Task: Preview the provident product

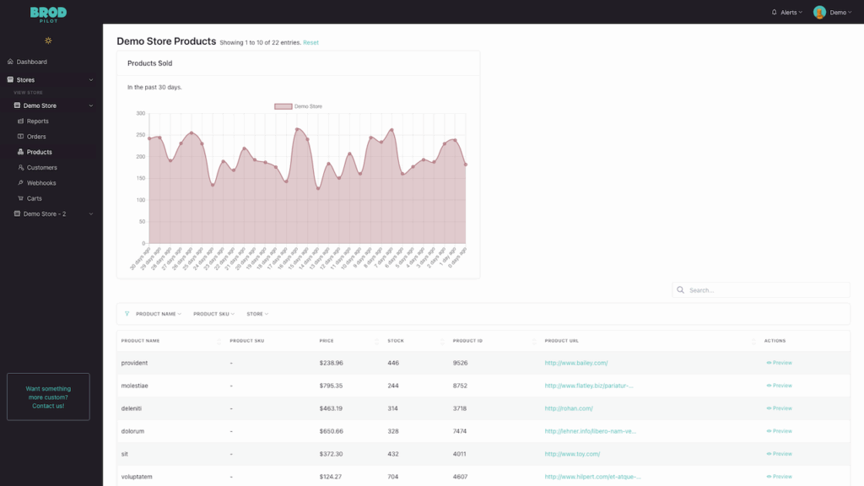Action: pyautogui.click(x=779, y=363)
